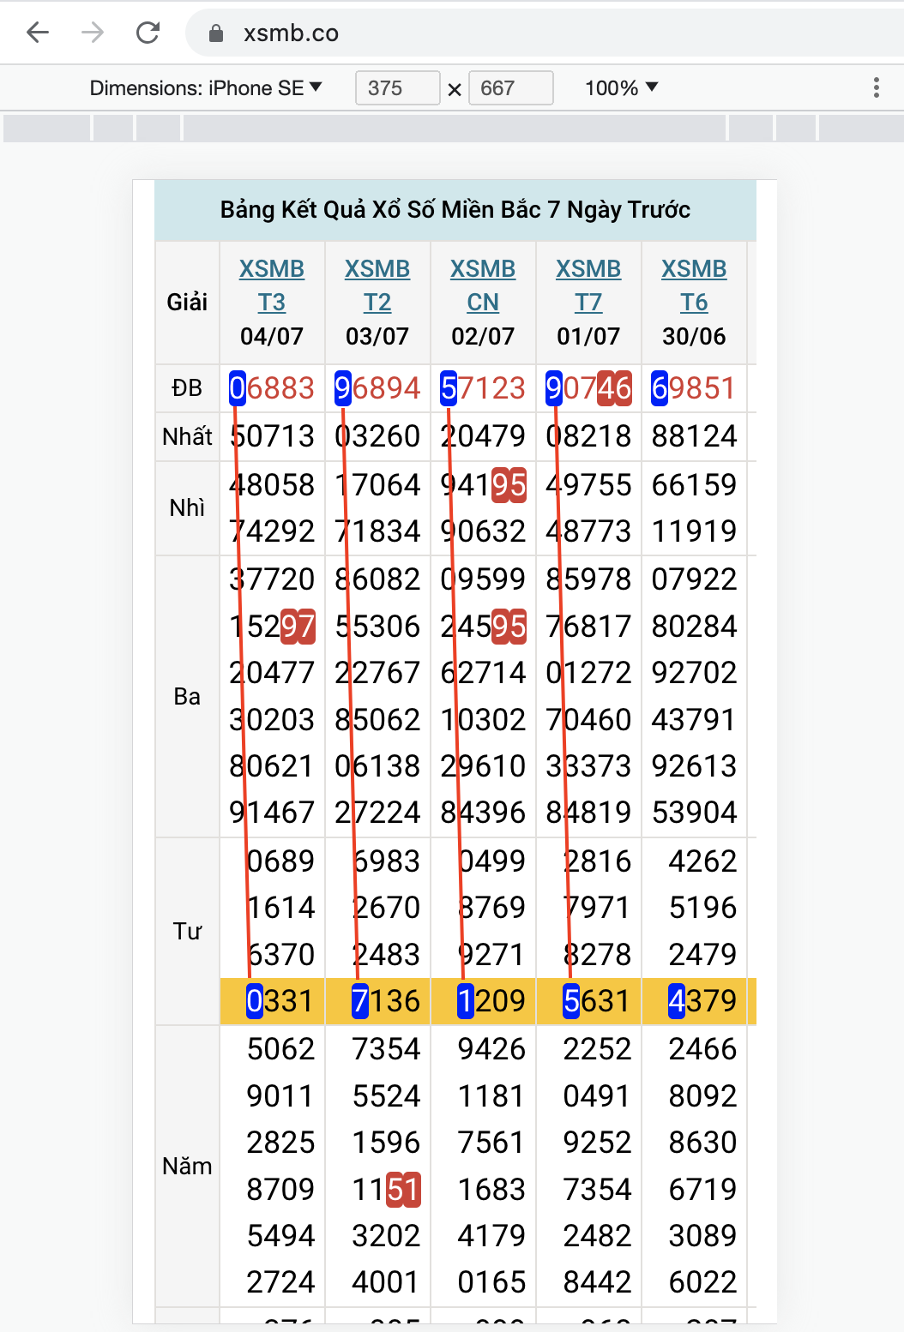Click the ĐB special prize number 06883
Viewport: 904px width, 1332px height.
(273, 388)
